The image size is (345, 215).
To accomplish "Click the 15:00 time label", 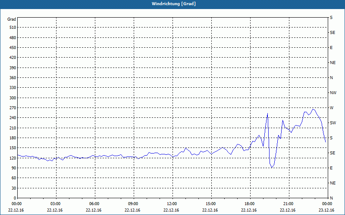I will 211,204.
